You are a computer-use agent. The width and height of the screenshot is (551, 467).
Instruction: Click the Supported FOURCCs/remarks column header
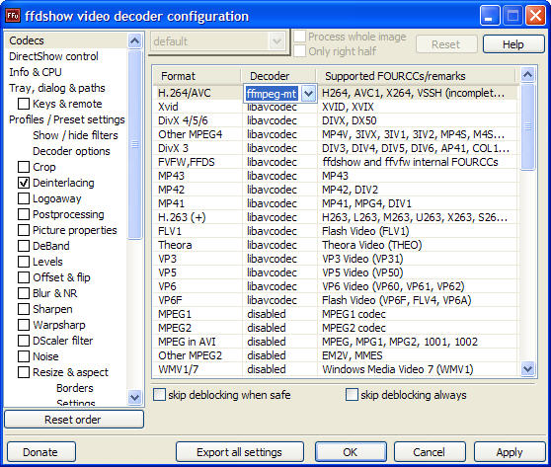coord(416,76)
